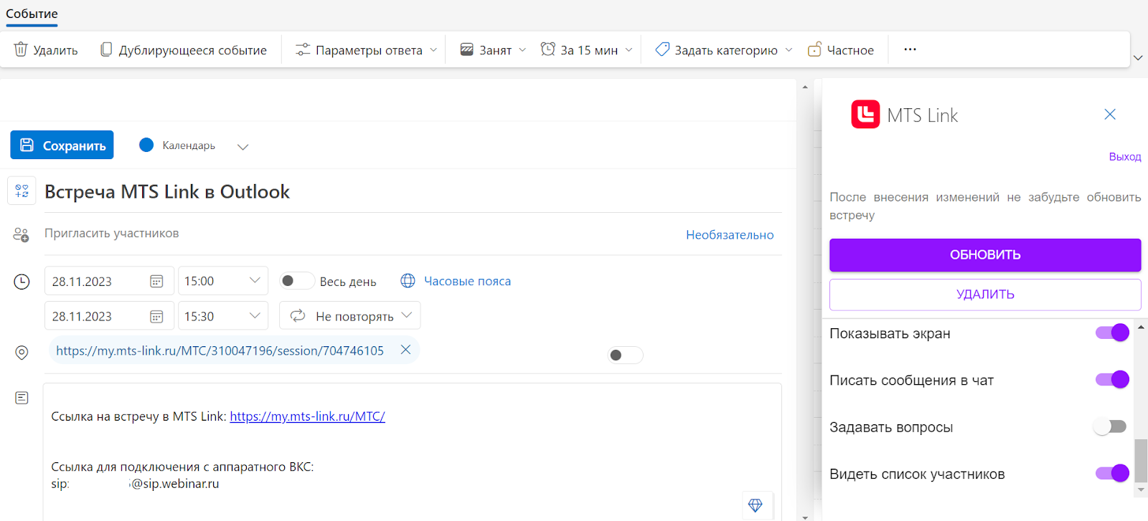The height and width of the screenshot is (521, 1148).
Task: Click the blue Календарь color circle
Action: tap(146, 145)
